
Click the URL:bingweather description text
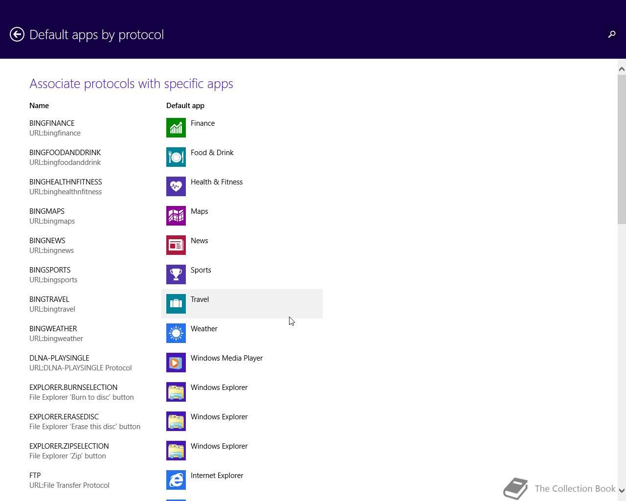pos(56,339)
